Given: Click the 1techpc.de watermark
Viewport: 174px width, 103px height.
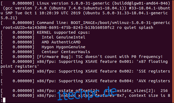Looking at the screenshot, I should pos(87,94).
